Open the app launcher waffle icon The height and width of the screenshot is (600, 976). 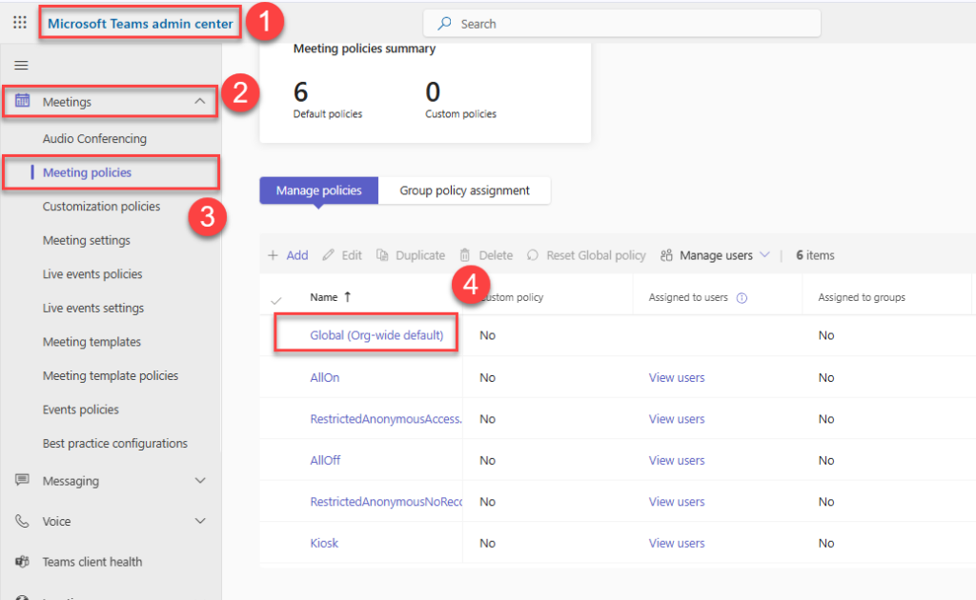pyautogui.click(x=20, y=23)
